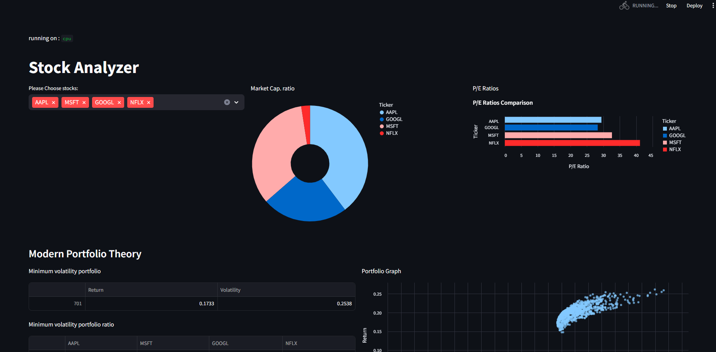716x352 pixels.
Task: Click the RUNNING status label
Action: pyautogui.click(x=645, y=5)
